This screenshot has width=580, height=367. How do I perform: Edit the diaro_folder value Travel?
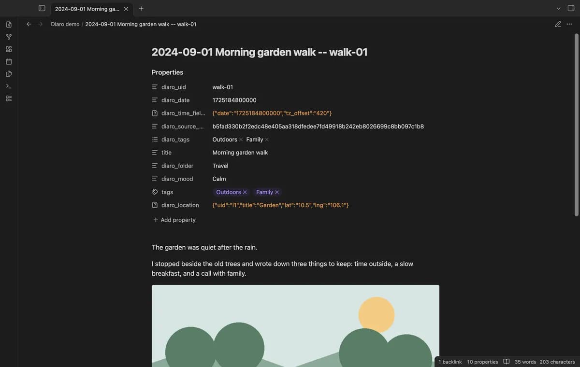[x=220, y=166]
